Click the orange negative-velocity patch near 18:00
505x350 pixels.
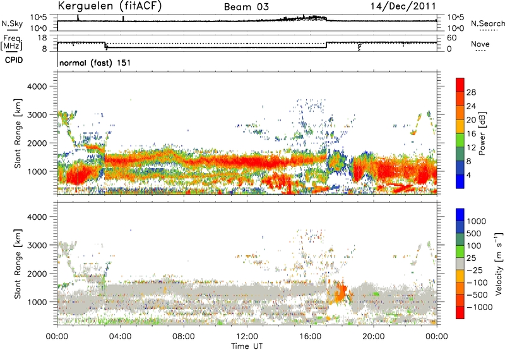pos(340,292)
